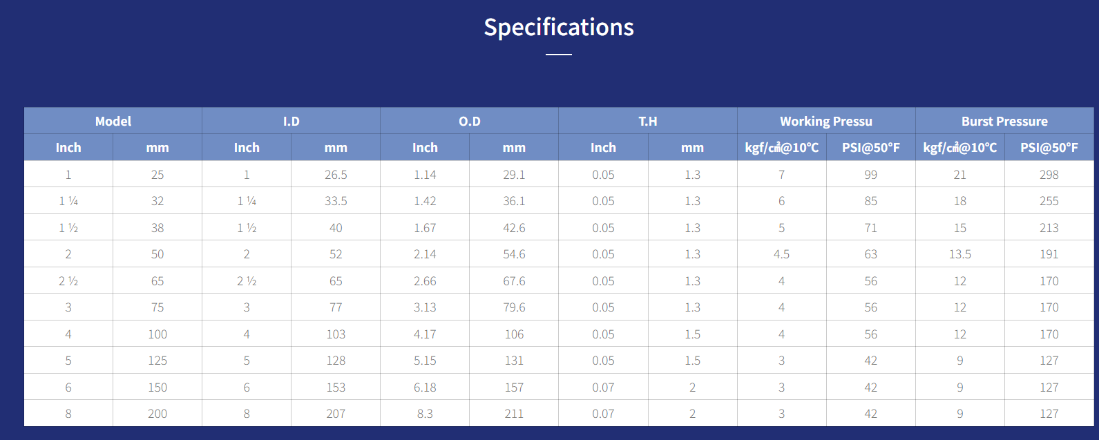Click the PSI@50°F subheader under Working Pressu
Screen dimensions: 1099x440
click(x=871, y=147)
